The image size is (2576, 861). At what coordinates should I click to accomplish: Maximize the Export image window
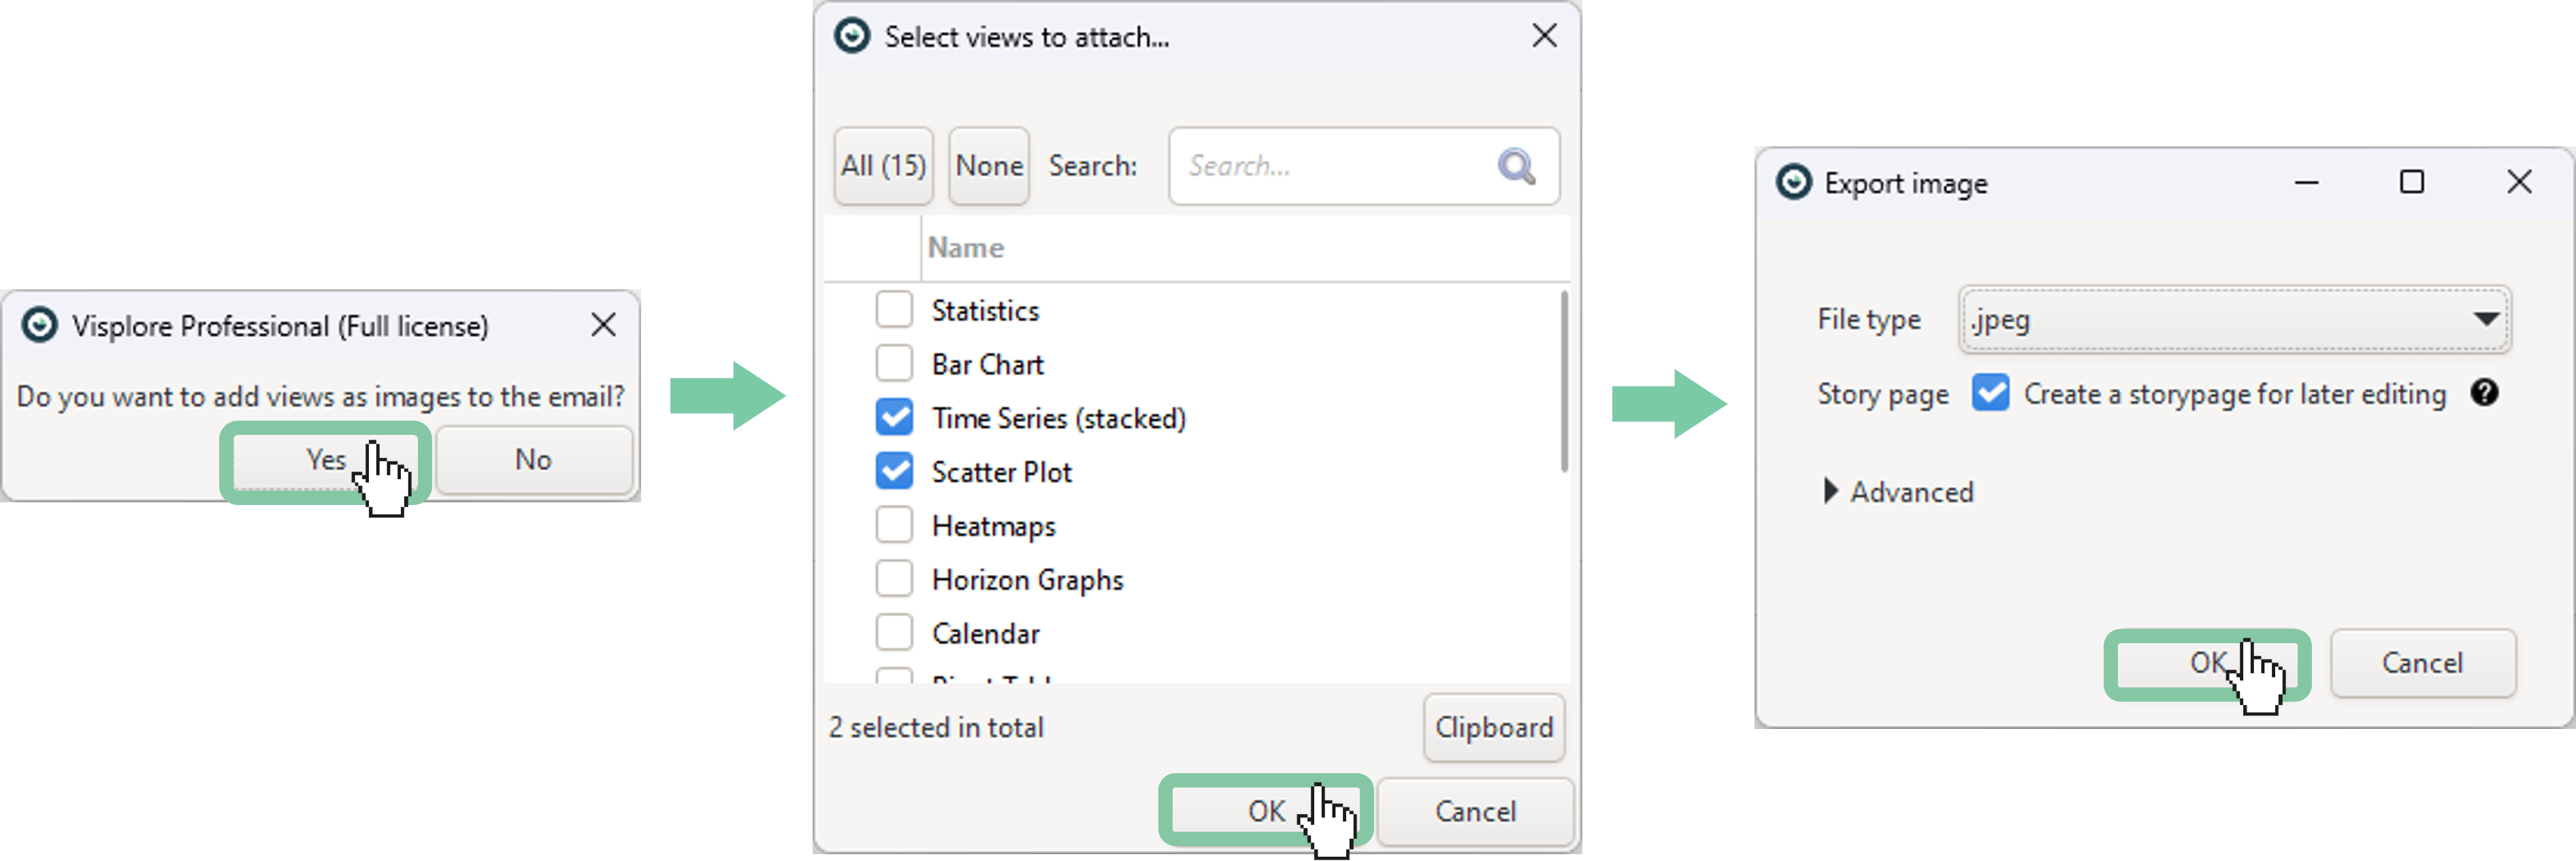point(2412,182)
